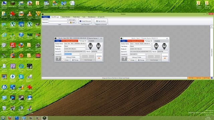This screenshot has width=214, height=120.
Task: Click the Auto Login button
Action: [72, 20]
